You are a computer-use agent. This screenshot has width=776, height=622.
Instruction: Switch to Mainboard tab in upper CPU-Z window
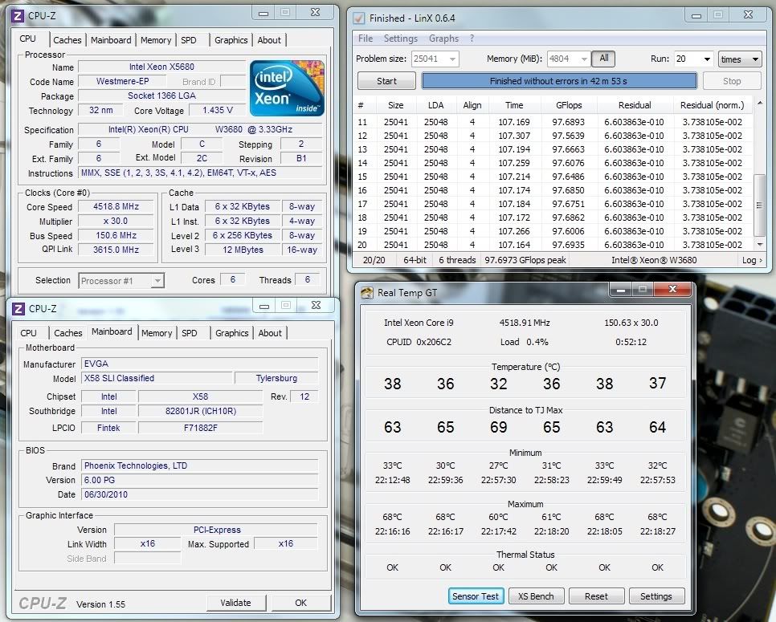click(111, 40)
